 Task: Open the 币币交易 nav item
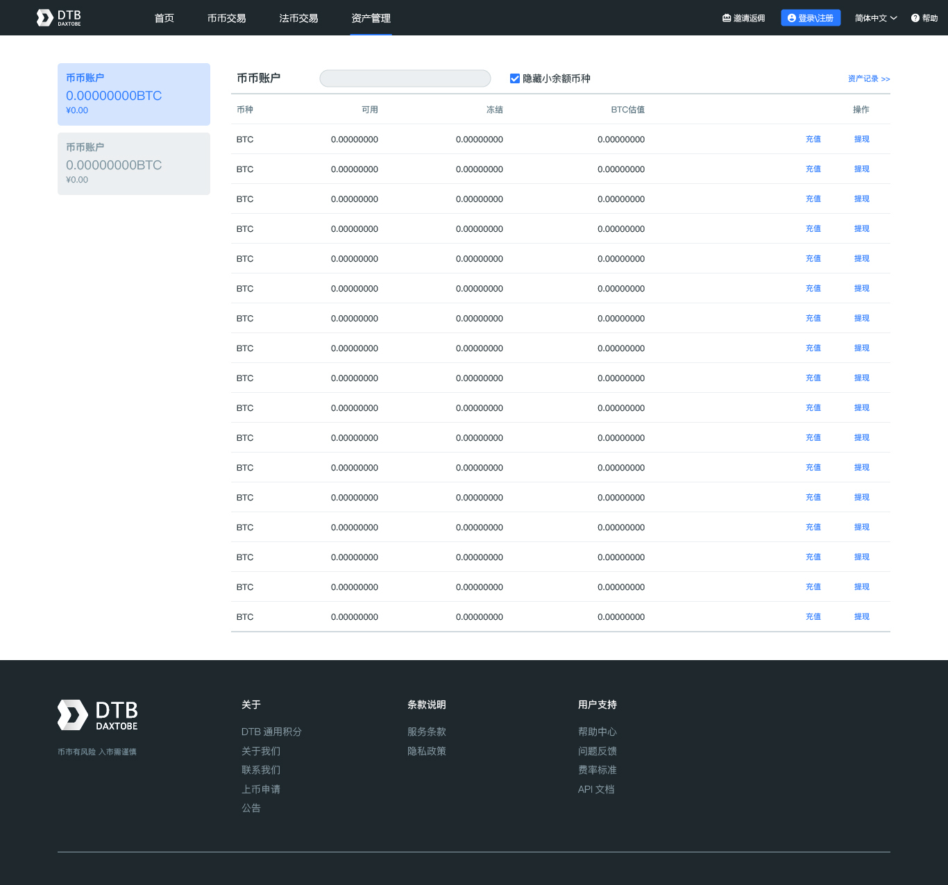pos(227,18)
